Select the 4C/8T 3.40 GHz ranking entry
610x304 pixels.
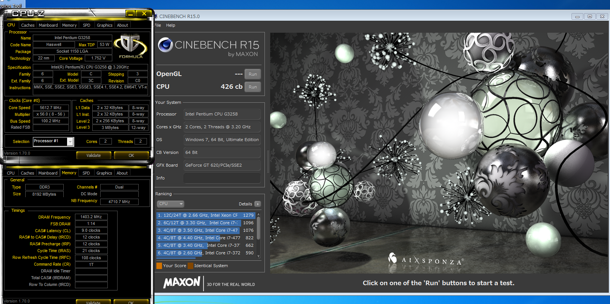click(x=206, y=245)
